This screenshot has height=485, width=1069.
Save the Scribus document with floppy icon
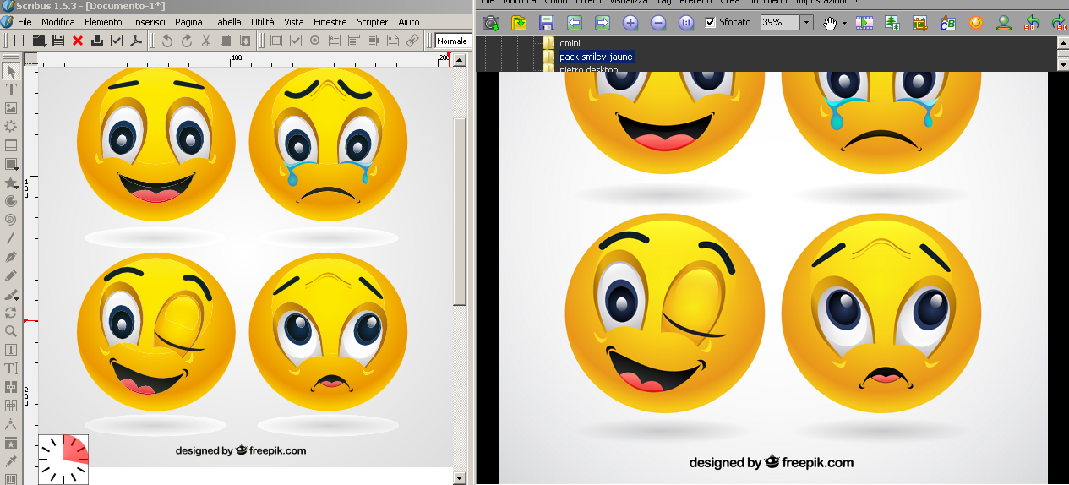click(x=58, y=40)
